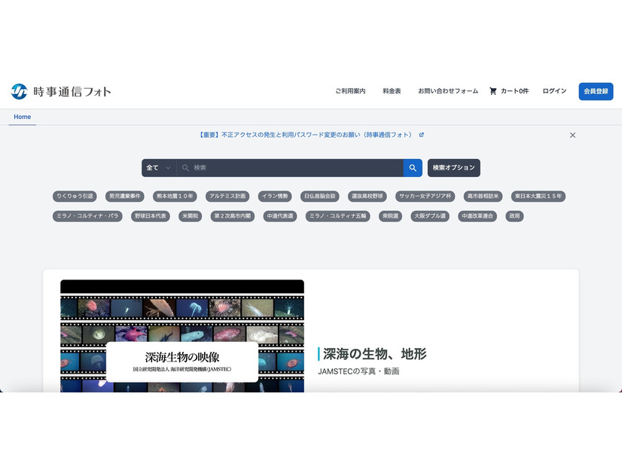The width and height of the screenshot is (622, 467).
Task: Open お問い合わせフォーム
Action: tap(448, 91)
